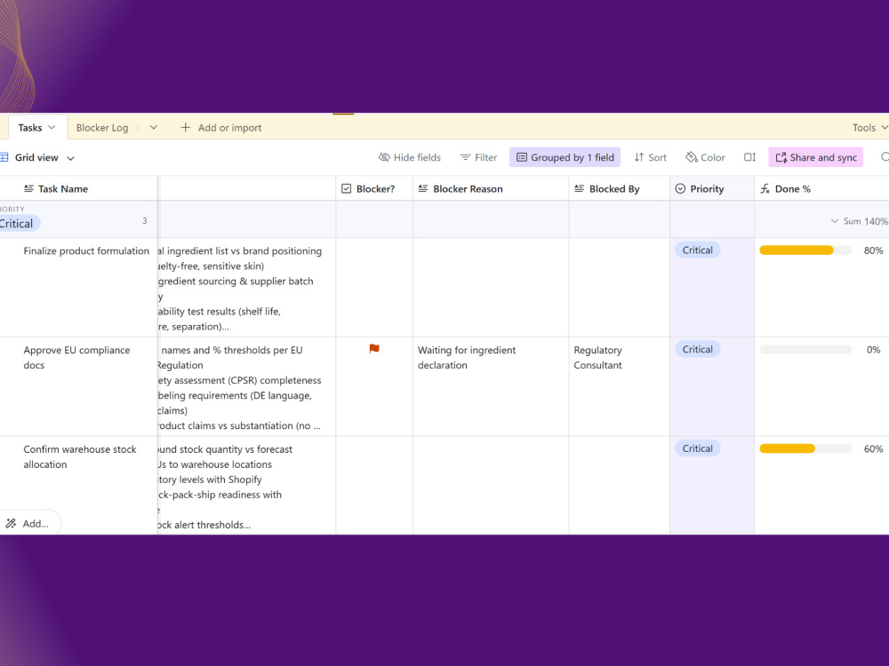The image size is (889, 666).
Task: Click Critical priority tag for Finalize product formulation
Action: pyautogui.click(x=697, y=250)
